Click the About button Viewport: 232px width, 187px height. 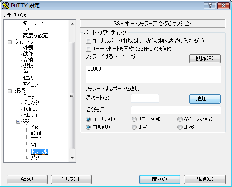[27, 179]
